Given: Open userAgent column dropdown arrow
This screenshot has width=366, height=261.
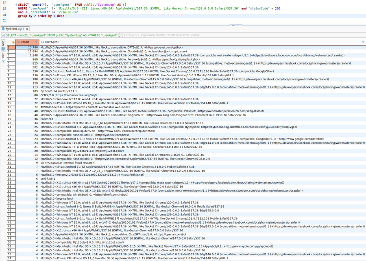Looking at the screenshot, I should tap(363, 42).
